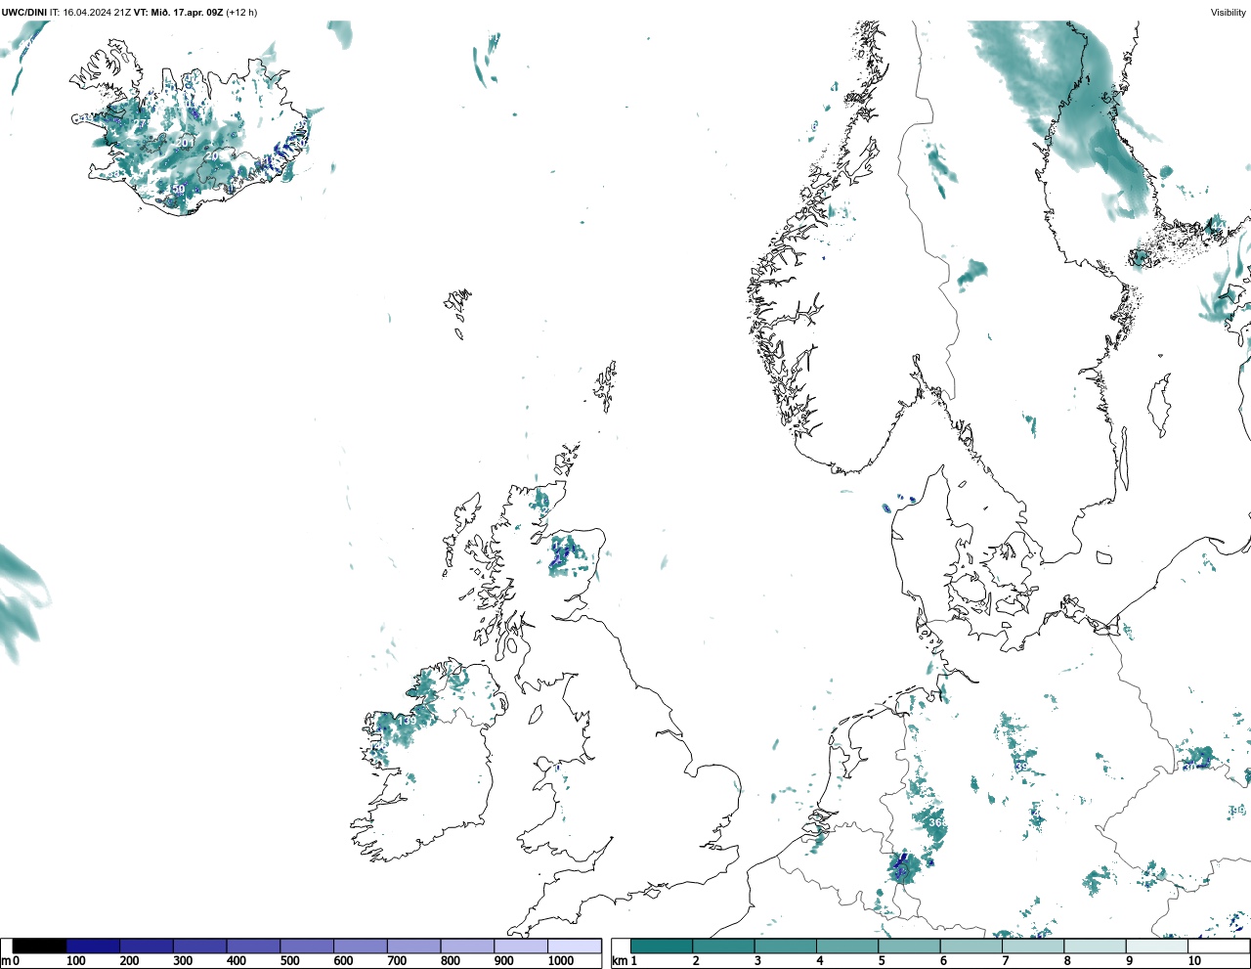Select the 800–900 m pale purple swatch
Viewport: 1251px width, 969px height.
[467, 947]
